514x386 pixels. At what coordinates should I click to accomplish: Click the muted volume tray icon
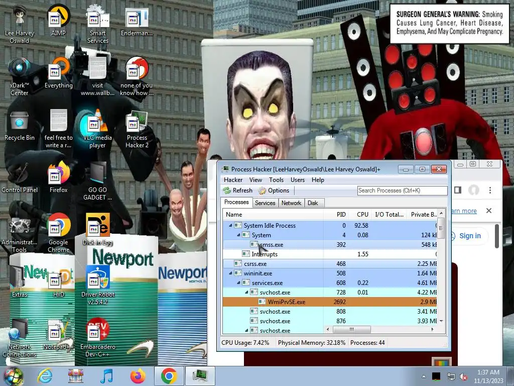463,377
